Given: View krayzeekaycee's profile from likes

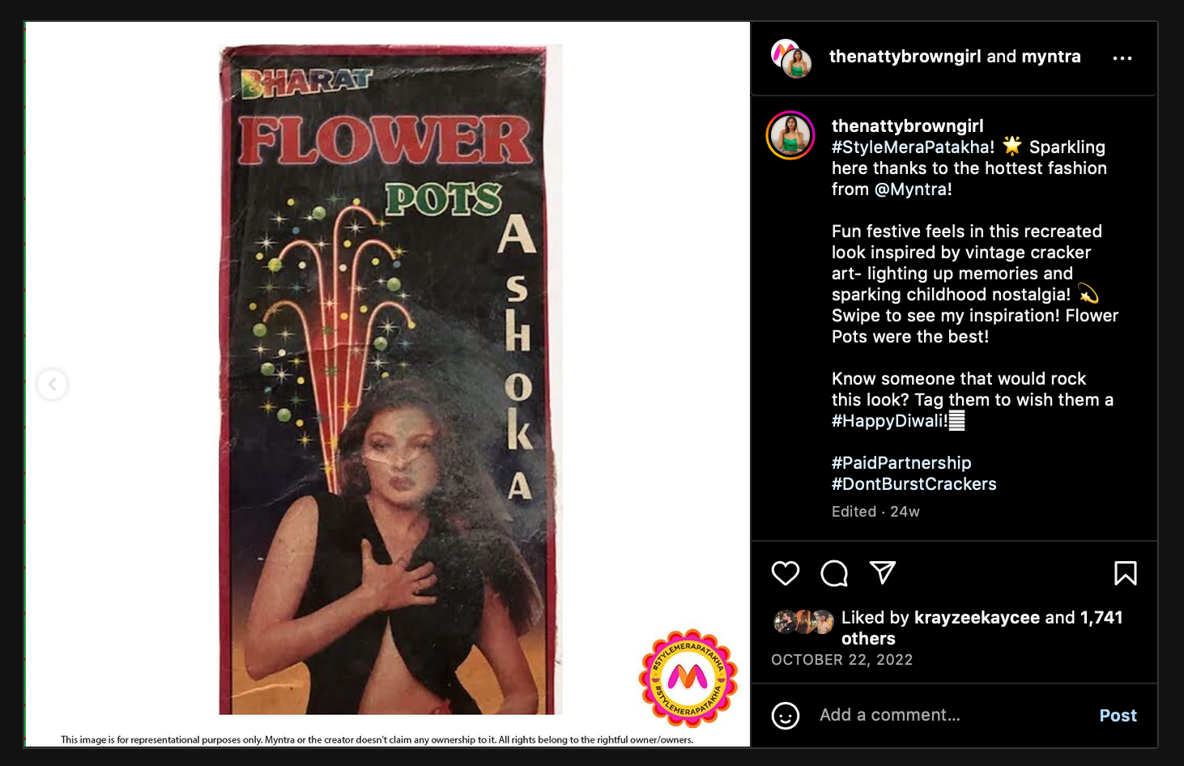Looking at the screenshot, I should click(x=977, y=618).
